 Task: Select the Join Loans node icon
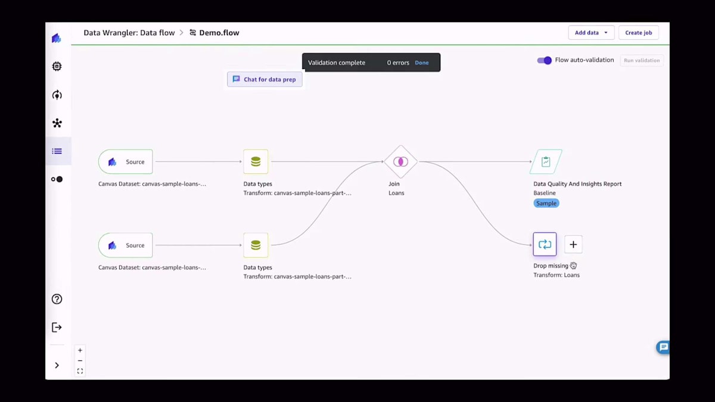400,161
